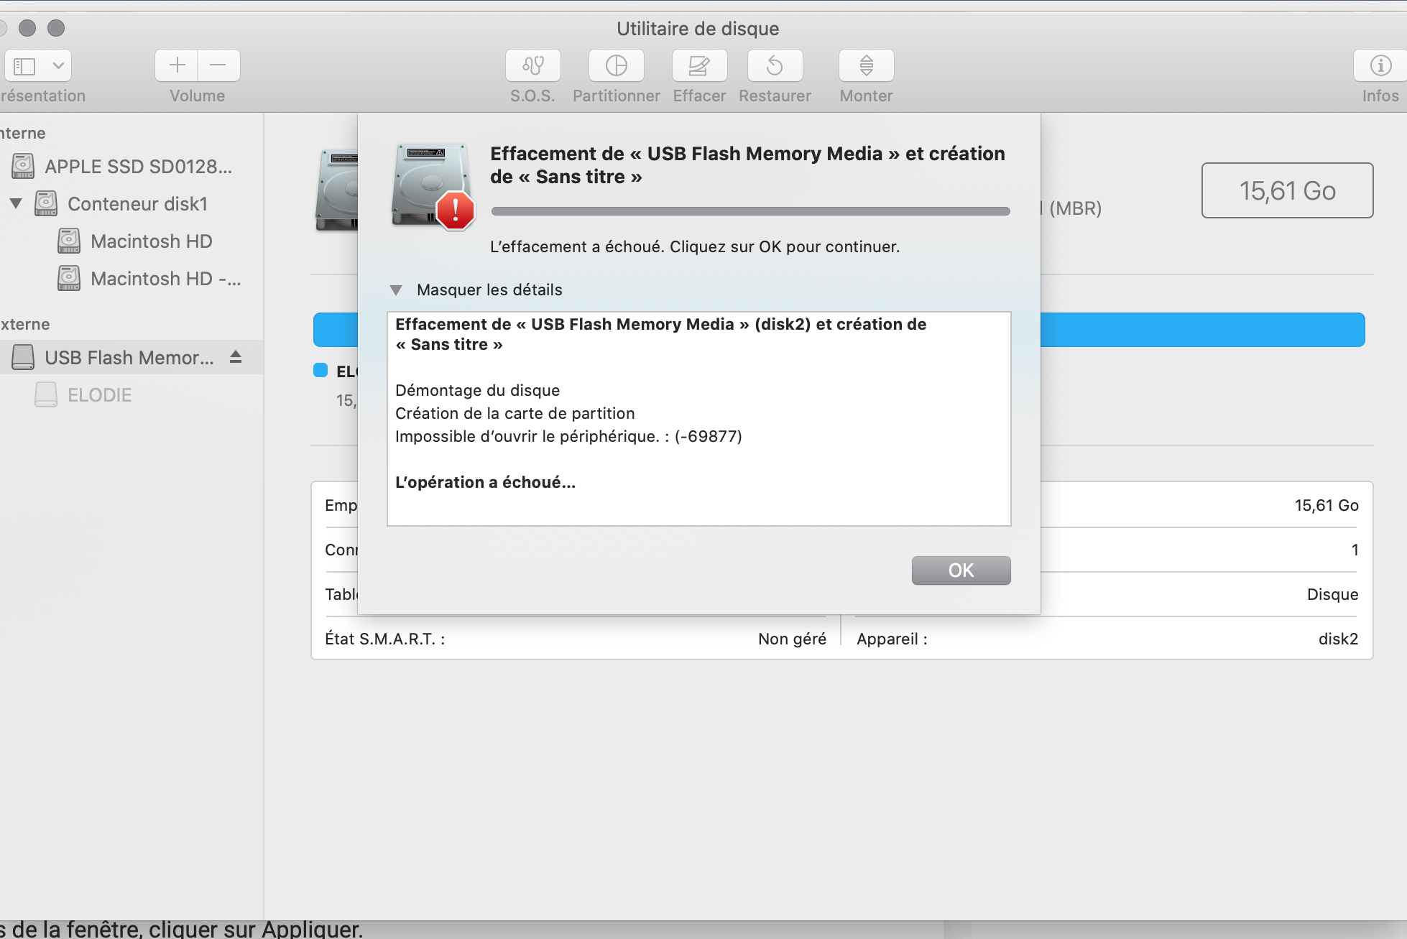Select USB Flash Memory disk in sidebar
This screenshot has width=1407, height=939.
[x=129, y=358]
